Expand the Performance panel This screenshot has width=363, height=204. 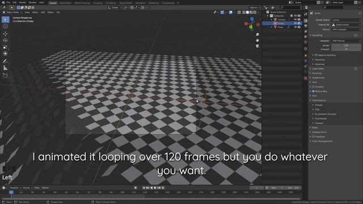click(x=319, y=100)
